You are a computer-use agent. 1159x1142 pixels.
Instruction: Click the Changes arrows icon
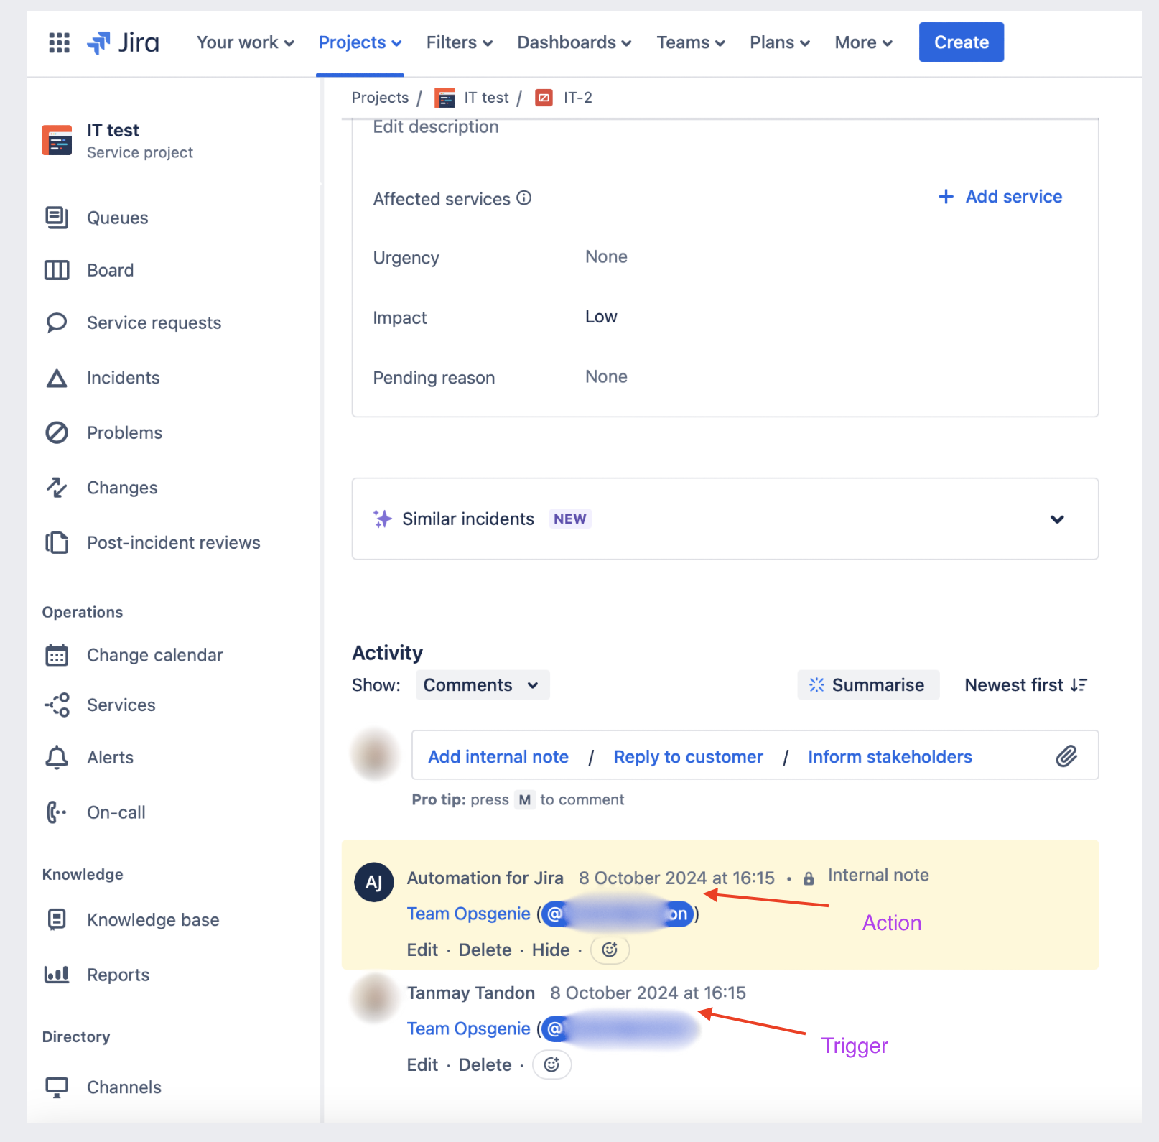tap(57, 488)
